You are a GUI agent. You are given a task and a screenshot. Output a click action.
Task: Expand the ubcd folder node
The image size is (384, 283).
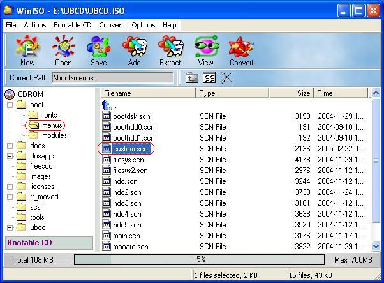(x=10, y=227)
